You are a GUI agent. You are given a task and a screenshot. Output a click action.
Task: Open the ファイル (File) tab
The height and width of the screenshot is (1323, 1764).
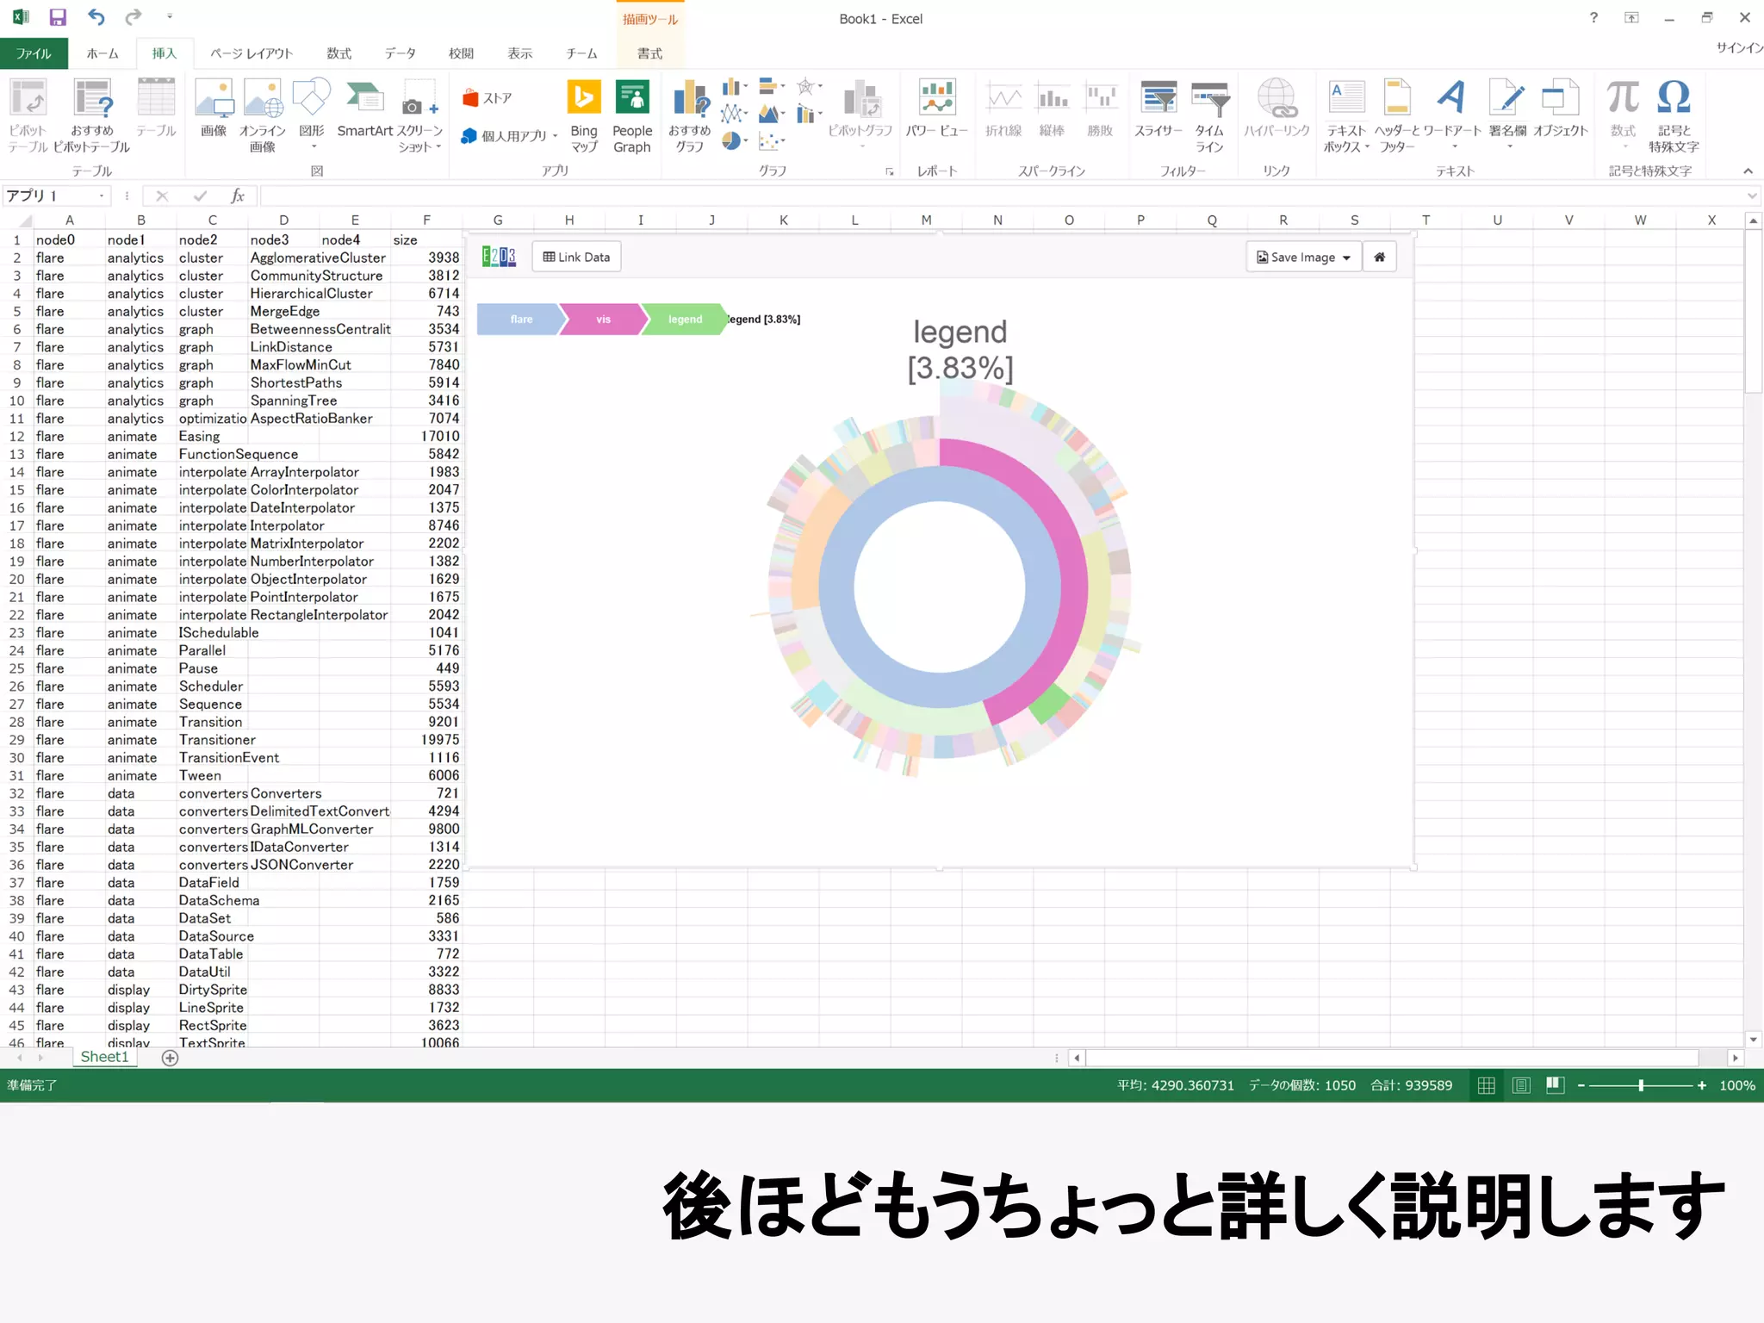pos(33,53)
